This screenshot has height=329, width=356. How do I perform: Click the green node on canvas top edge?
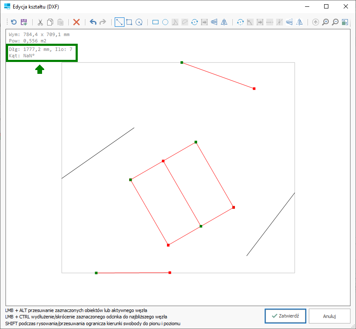(x=182, y=62)
